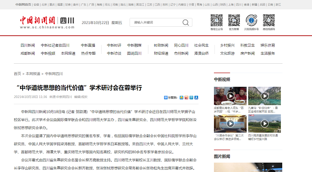This screenshot has height=172, width=312.
Task: Open the 云南 regional site link
Action: (270, 4)
